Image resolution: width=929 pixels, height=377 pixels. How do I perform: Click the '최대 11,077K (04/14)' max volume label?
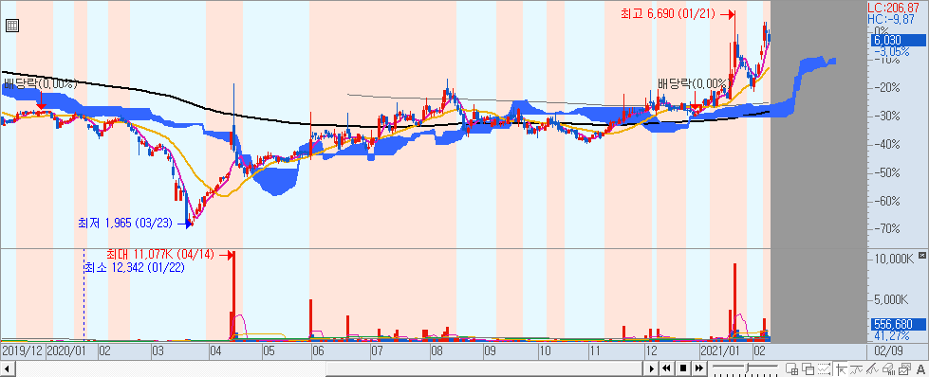click(161, 255)
